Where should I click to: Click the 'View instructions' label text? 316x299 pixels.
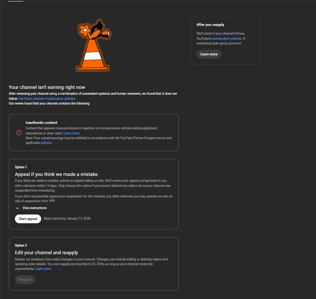(x=35, y=208)
